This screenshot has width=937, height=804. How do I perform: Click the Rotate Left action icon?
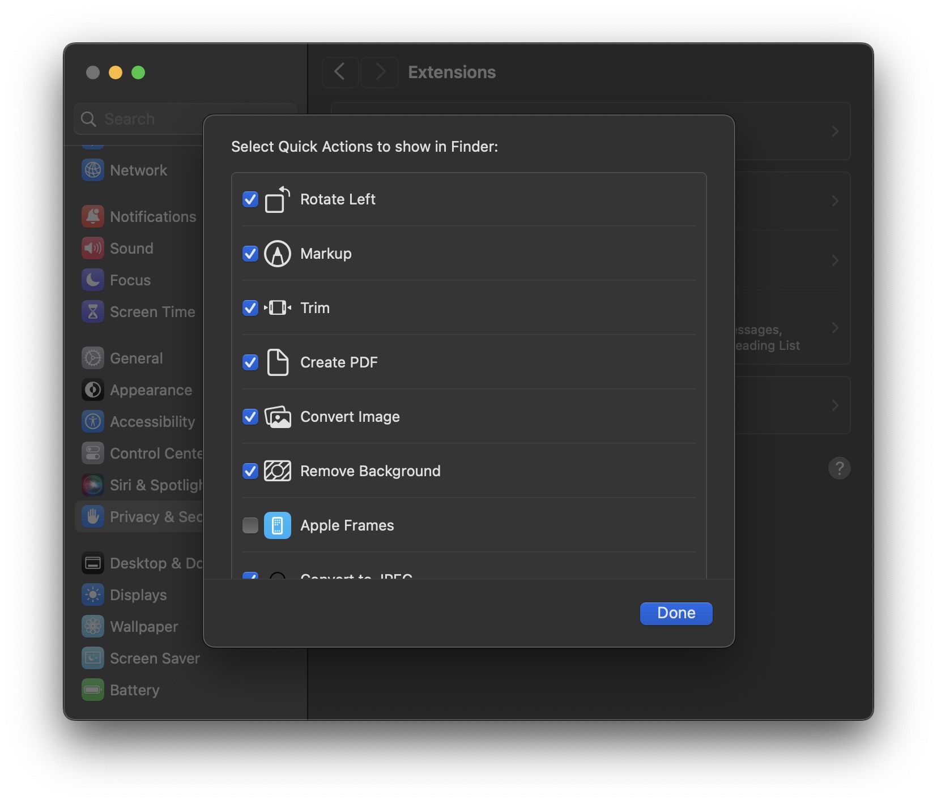(x=277, y=199)
